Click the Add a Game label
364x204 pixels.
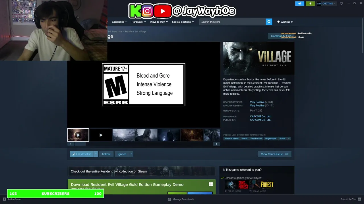coord(14,199)
